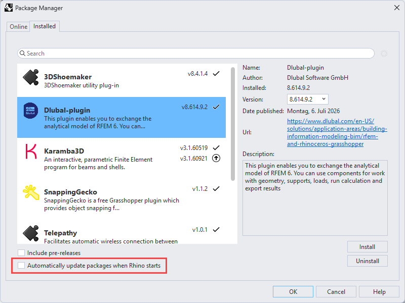Click the installed checkmark for Telepathy

(216, 229)
